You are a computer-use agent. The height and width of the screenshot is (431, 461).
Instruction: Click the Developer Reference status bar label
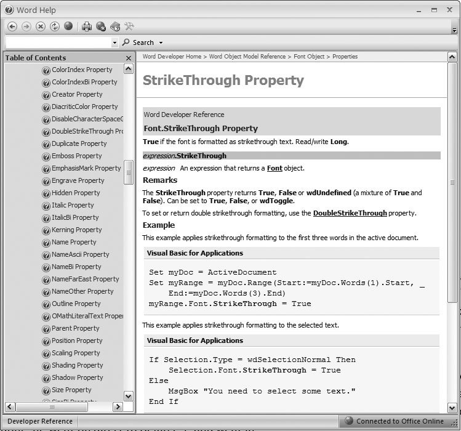click(40, 421)
